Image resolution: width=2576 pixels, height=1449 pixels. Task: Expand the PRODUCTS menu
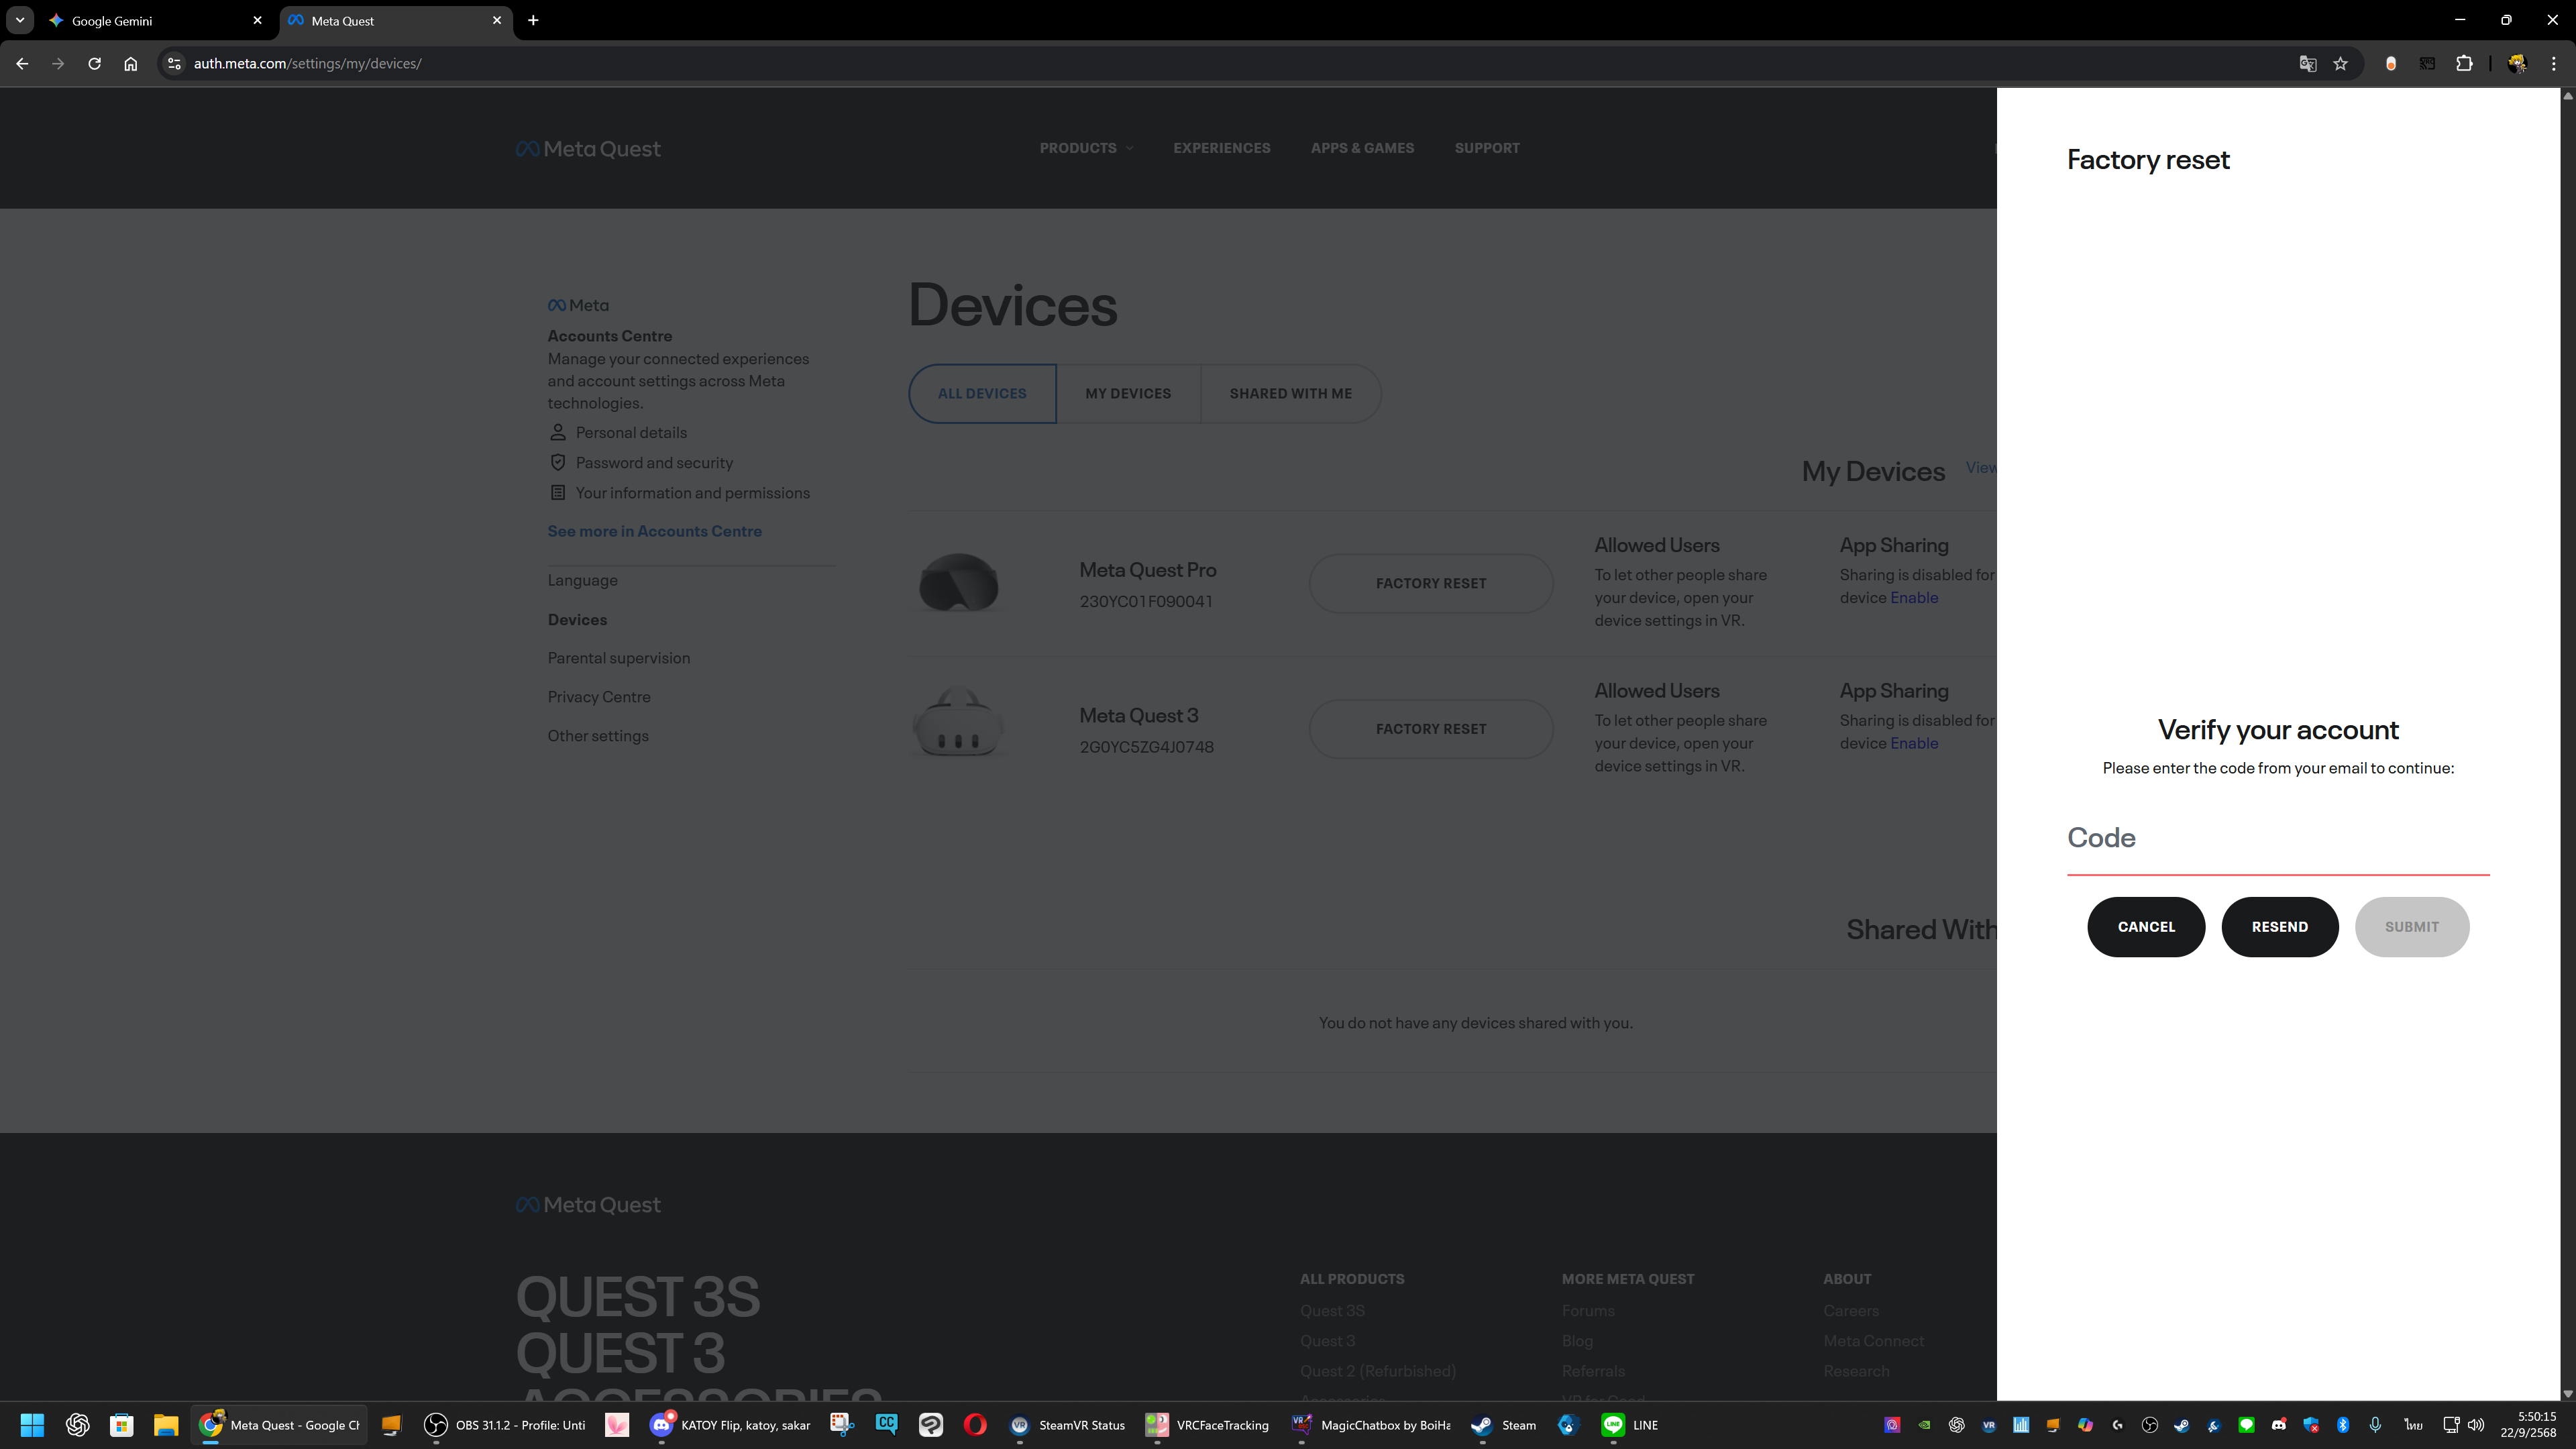tap(1086, 148)
